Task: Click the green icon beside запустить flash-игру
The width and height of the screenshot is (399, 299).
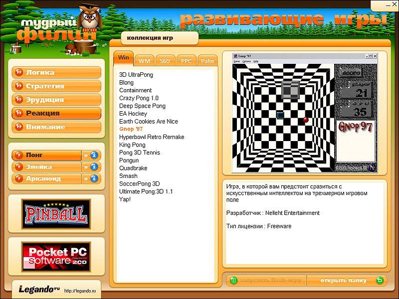Action: pyautogui.click(x=233, y=281)
